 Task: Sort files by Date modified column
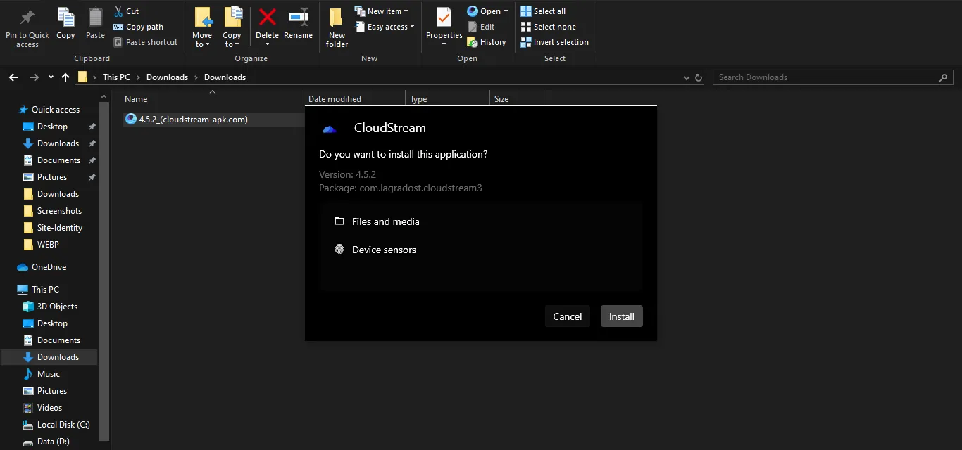coord(335,99)
